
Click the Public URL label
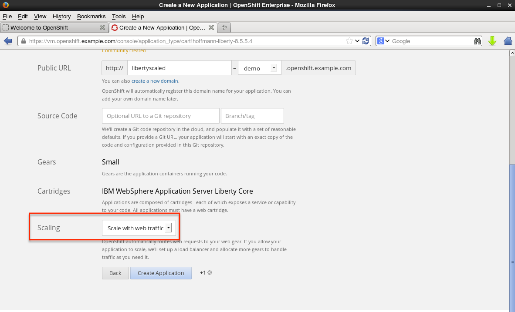coord(54,68)
